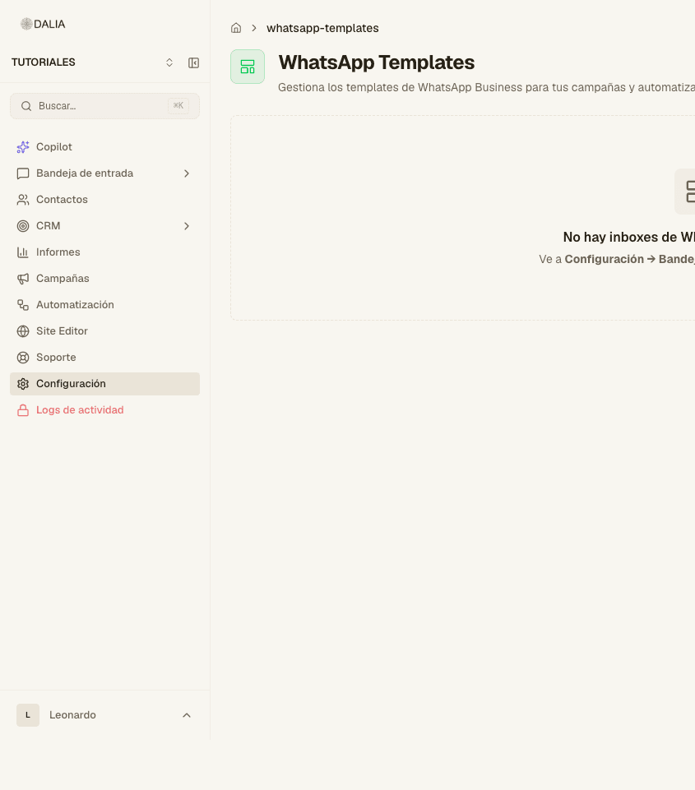Screen dimensions: 695x790
Task: Click the WhatsApp Templates heading
Action: 377,62
